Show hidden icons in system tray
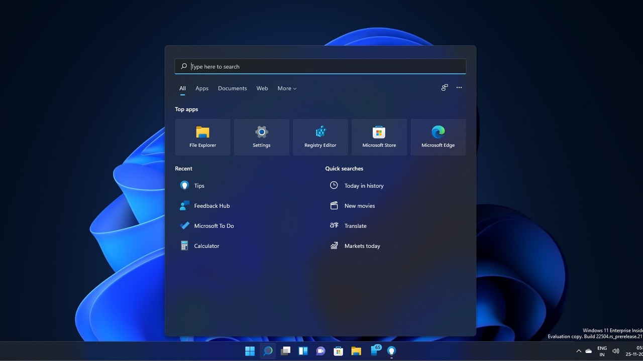 [x=578, y=351]
